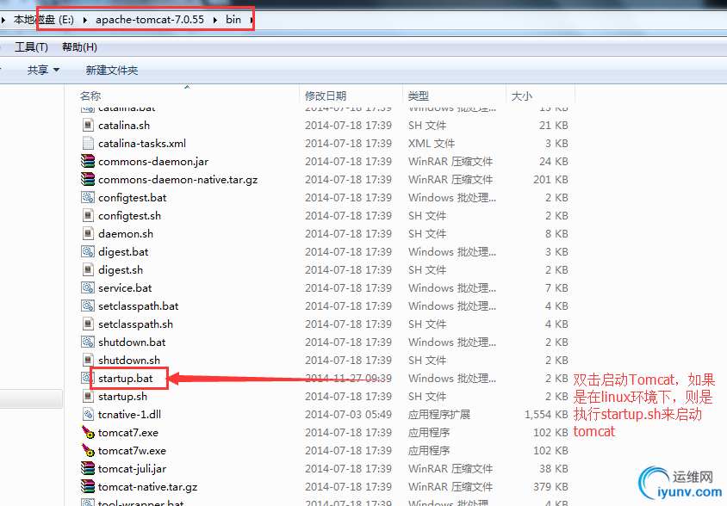Click the startup.sh file icon
The height and width of the screenshot is (506, 727).
tap(88, 396)
